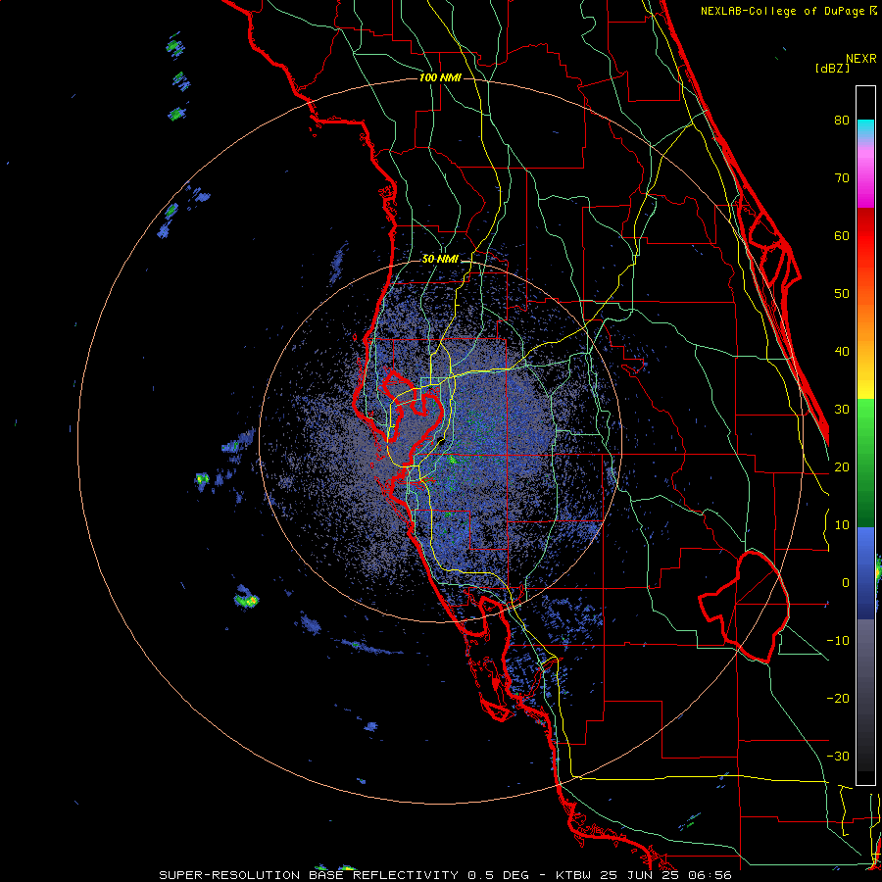The image size is (882, 882).
Task: Click the 50 value on the dBZ scale
Action: (842, 294)
